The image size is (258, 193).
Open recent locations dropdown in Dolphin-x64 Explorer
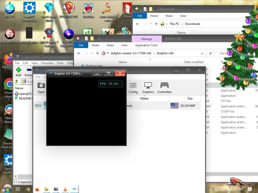(x=92, y=53)
